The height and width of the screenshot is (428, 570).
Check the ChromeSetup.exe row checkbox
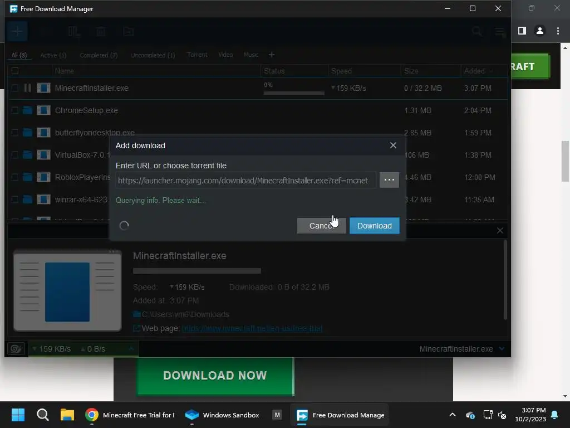(x=15, y=110)
